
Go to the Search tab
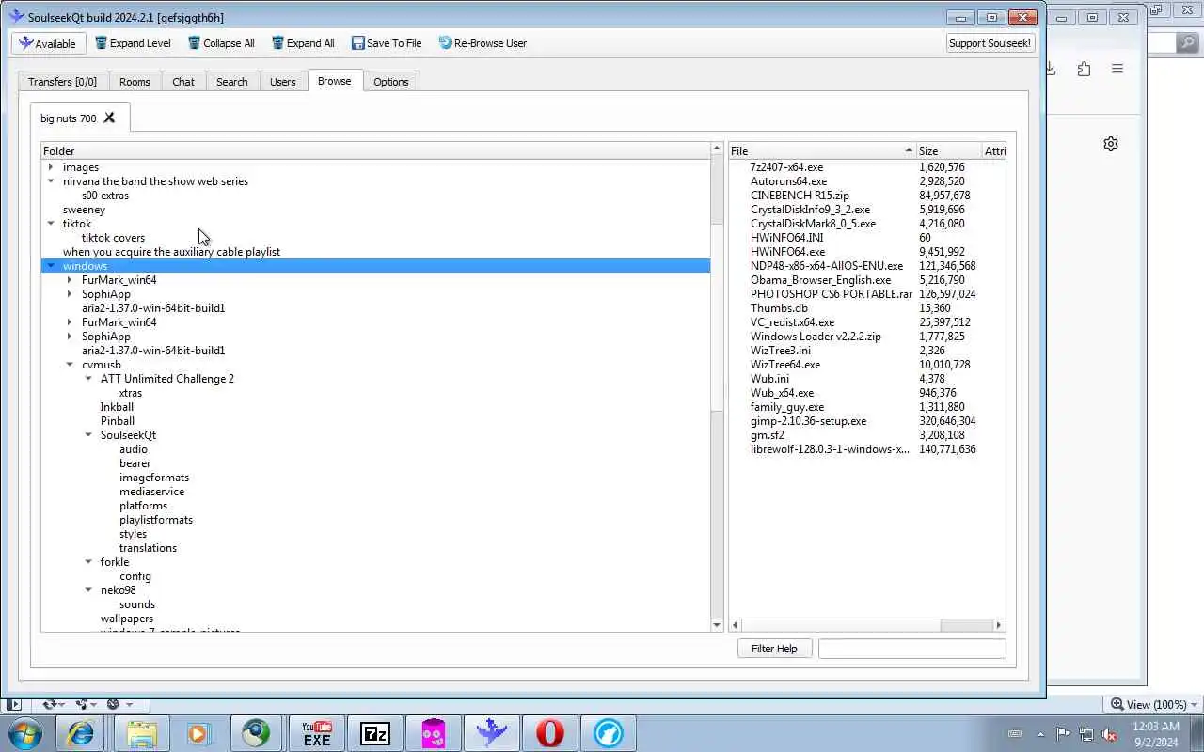[x=232, y=82]
